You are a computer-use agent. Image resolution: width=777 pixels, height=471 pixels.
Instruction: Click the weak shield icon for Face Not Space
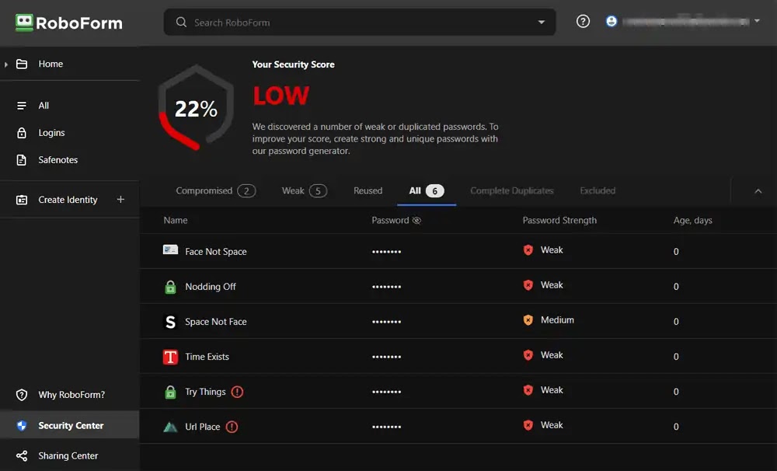pyautogui.click(x=528, y=249)
